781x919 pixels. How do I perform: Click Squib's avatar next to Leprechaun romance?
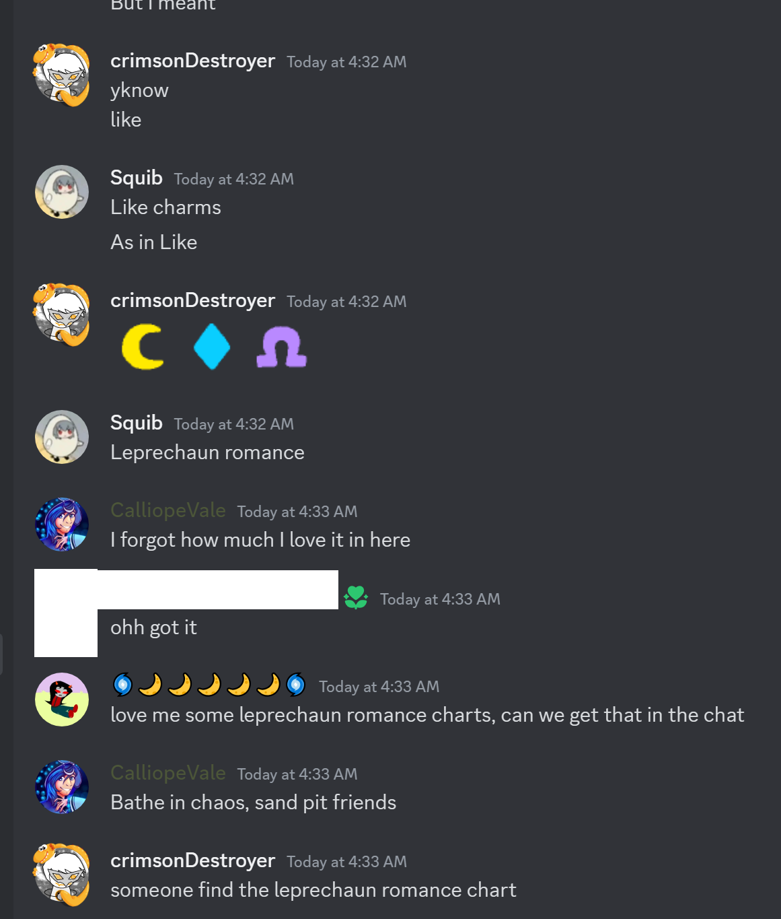[x=62, y=437]
